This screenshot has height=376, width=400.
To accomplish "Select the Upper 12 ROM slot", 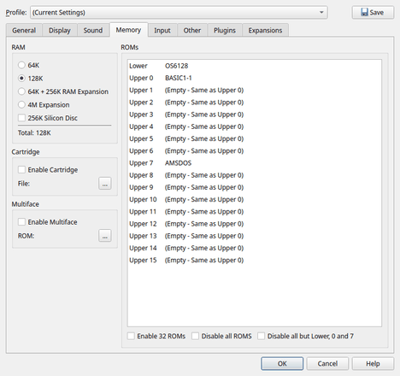I will [x=254, y=224].
